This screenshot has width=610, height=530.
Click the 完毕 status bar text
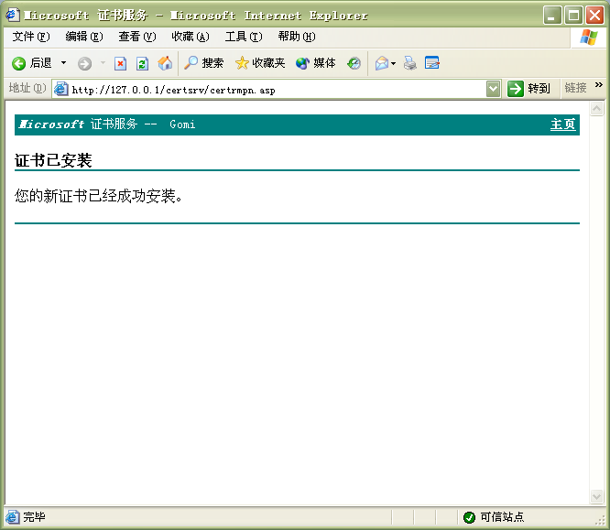[34, 517]
